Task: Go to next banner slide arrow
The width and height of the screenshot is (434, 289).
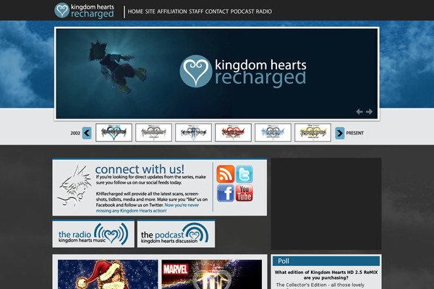Action: (369, 111)
